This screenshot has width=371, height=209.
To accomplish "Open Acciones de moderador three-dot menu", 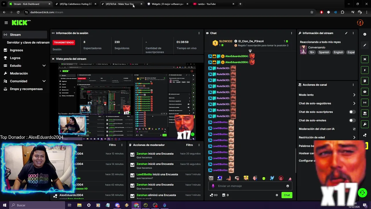I will click(x=199, y=145).
